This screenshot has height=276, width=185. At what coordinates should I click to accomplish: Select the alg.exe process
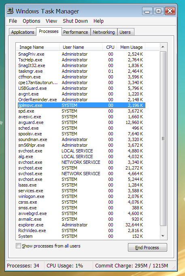[81, 156]
